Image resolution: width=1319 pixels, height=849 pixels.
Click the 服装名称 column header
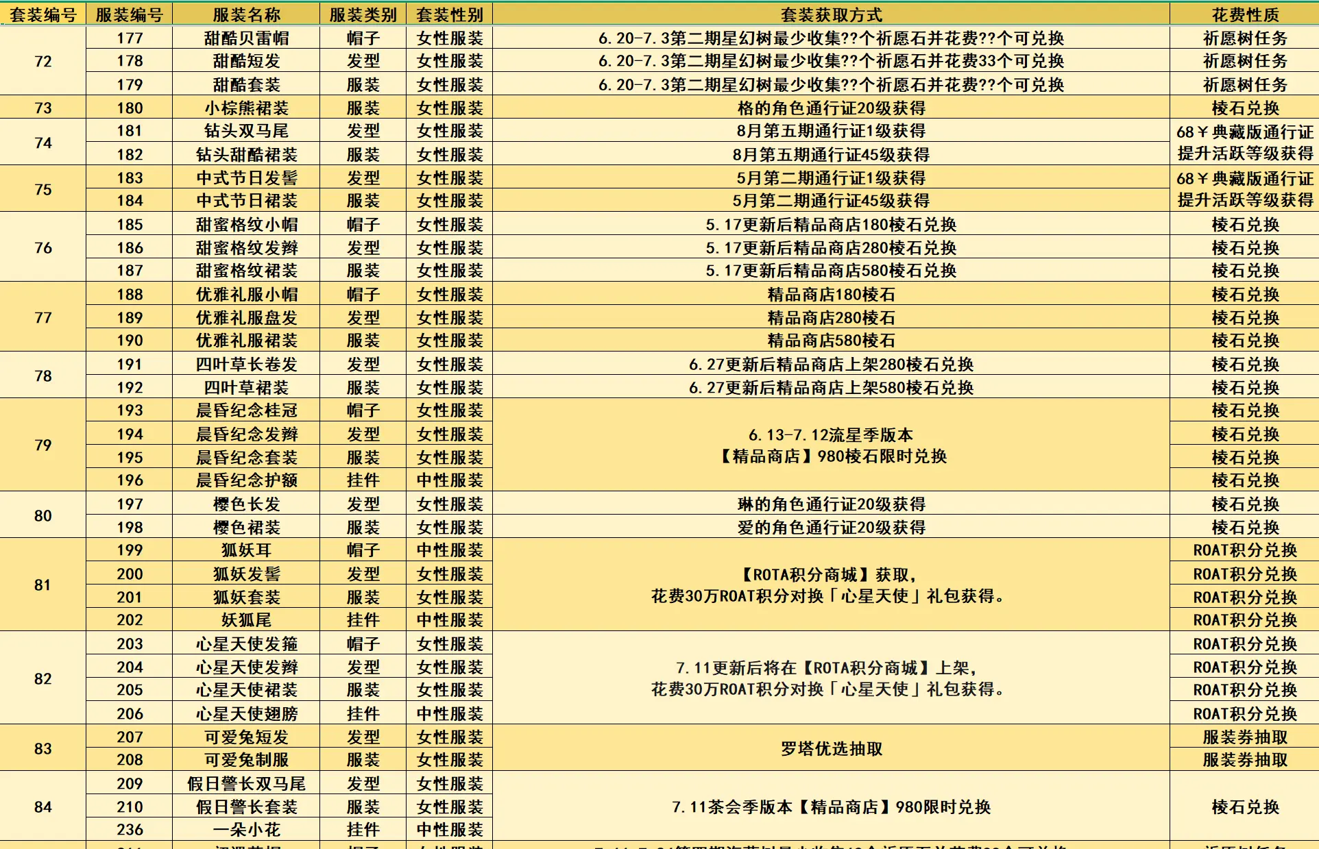coord(246,14)
